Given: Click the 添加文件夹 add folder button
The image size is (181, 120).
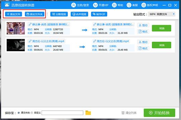Looking at the screenshot, I should pyautogui.click(x=35, y=14).
